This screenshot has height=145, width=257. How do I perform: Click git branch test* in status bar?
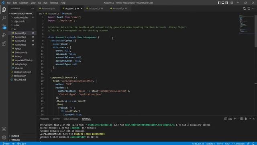click(x=6, y=143)
